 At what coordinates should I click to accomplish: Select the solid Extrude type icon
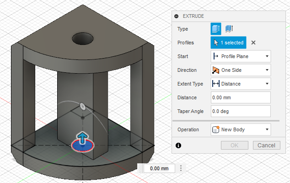[x=215, y=29]
